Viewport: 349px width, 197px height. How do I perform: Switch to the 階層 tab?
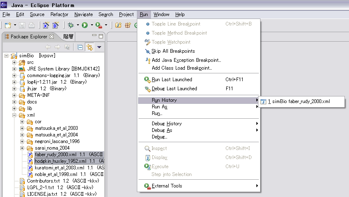(68, 37)
